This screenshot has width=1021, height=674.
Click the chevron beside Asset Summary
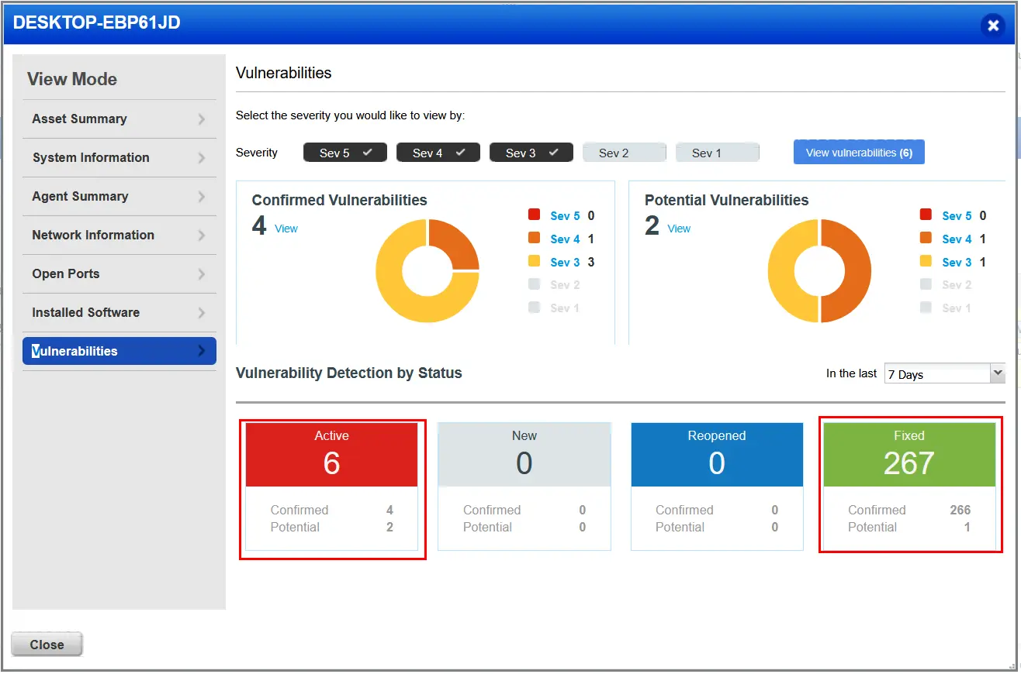[202, 119]
